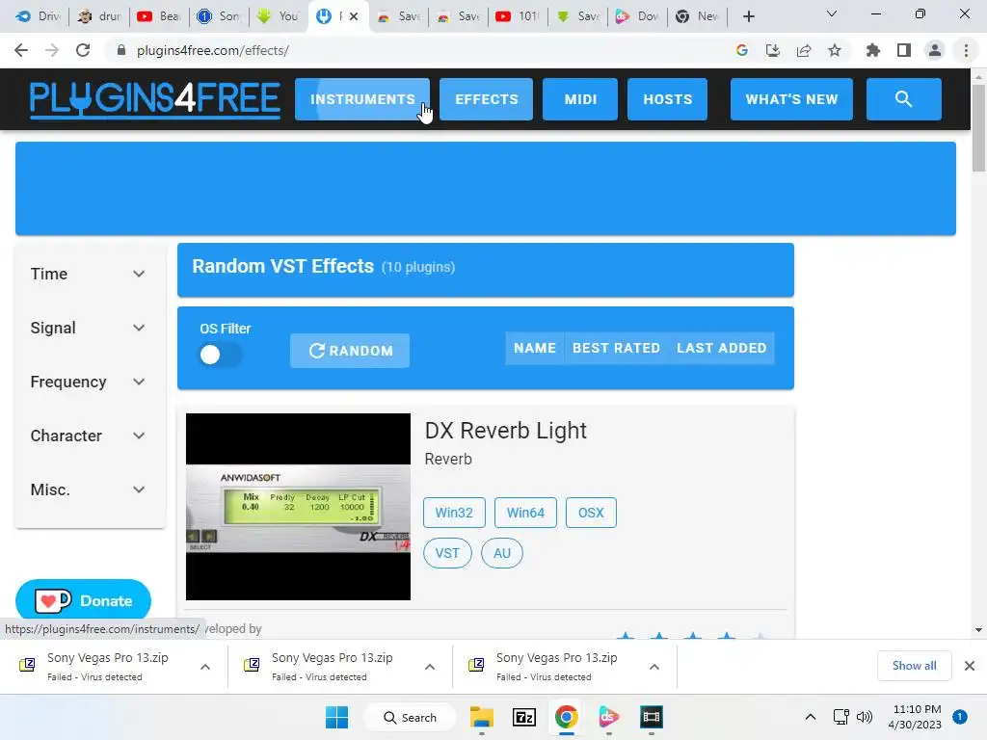Open network status tray icon
The height and width of the screenshot is (740, 987).
(840, 717)
